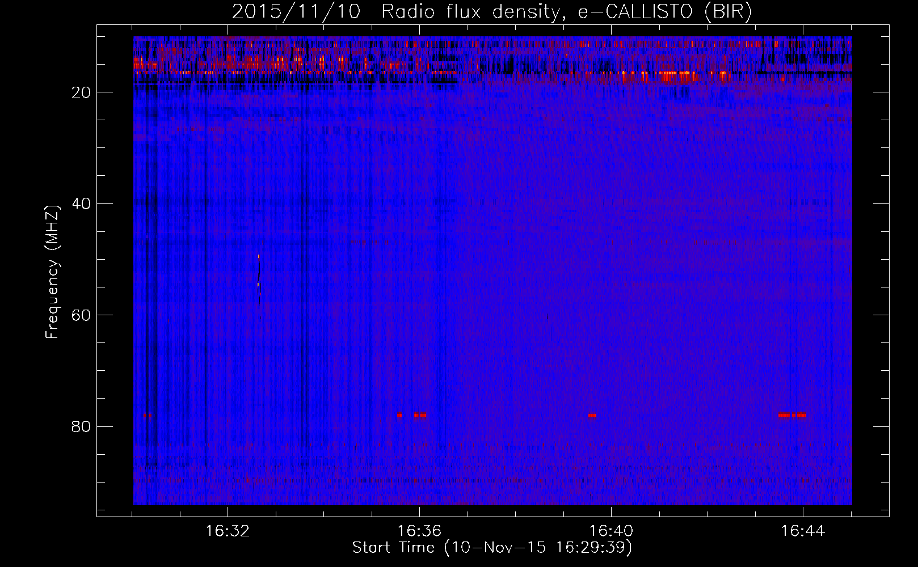918x567 pixels.
Task: Click the 'Start Time (10-Nov-15 16:29:39)' label
Action: (x=492, y=548)
